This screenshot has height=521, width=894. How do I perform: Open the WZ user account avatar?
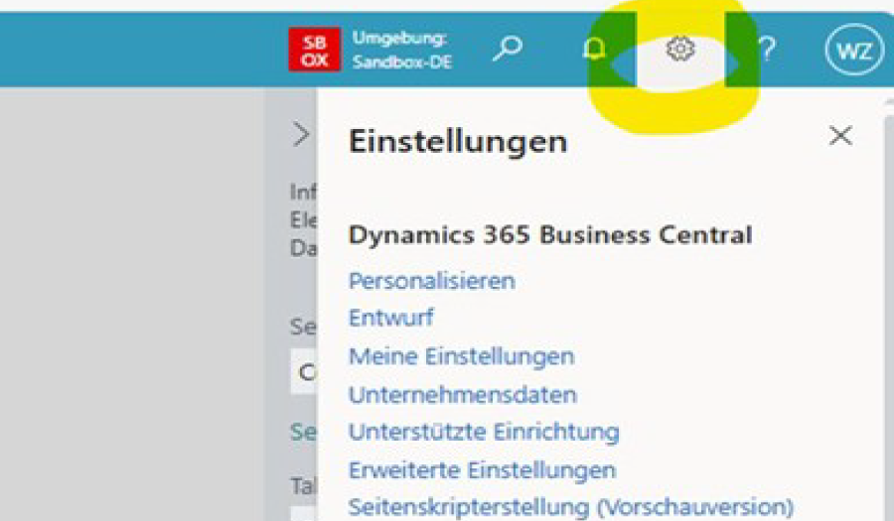(853, 49)
